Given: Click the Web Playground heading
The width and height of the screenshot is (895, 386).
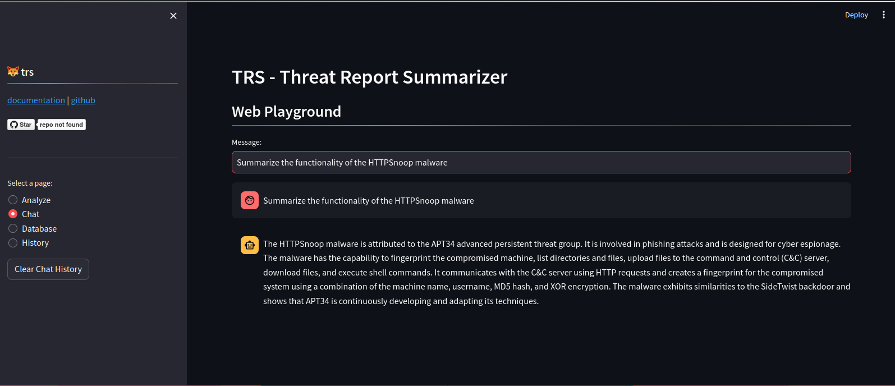Looking at the screenshot, I should pos(286,112).
